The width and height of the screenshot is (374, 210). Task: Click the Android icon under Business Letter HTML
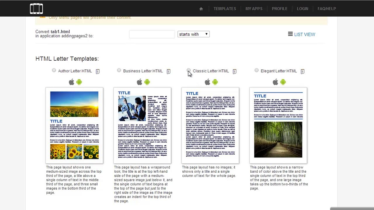147,82
